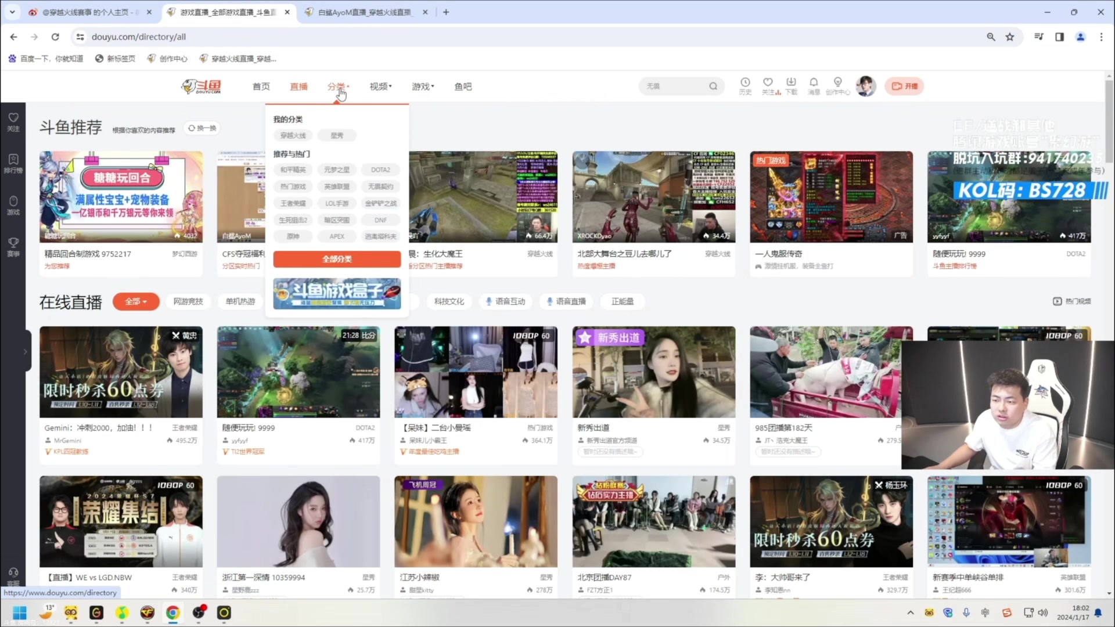Select 元梦之星 category tag
This screenshot has width=1115, height=627.
(337, 170)
